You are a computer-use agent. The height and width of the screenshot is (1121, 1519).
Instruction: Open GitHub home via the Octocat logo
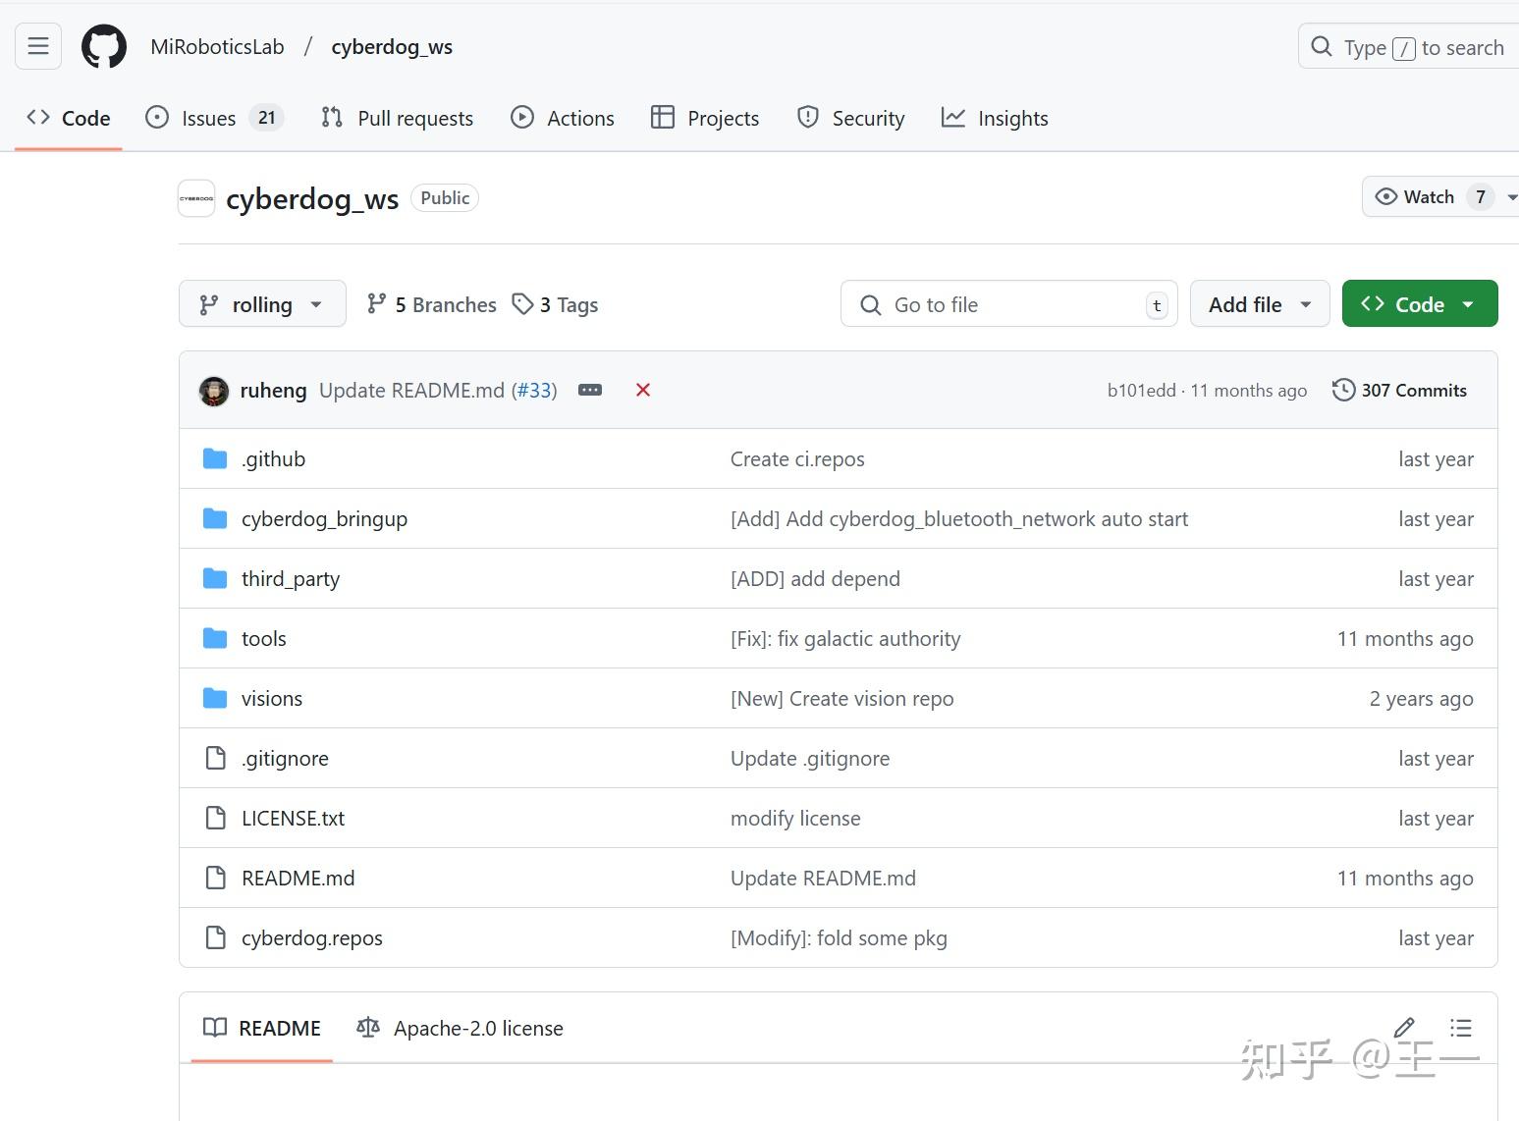tap(103, 45)
